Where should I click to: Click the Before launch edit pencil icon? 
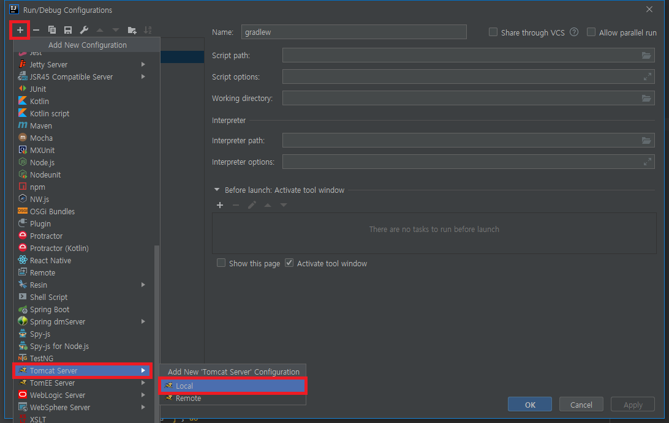pos(252,205)
